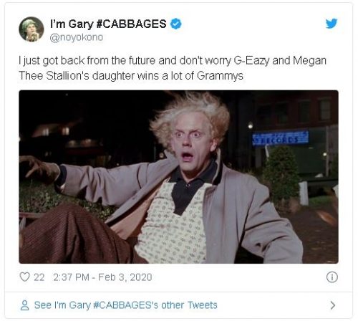Image resolution: width=358 pixels, height=321 pixels.
Task: See I'm Gary #CABBAGES's other Tweets
Action: (x=125, y=305)
